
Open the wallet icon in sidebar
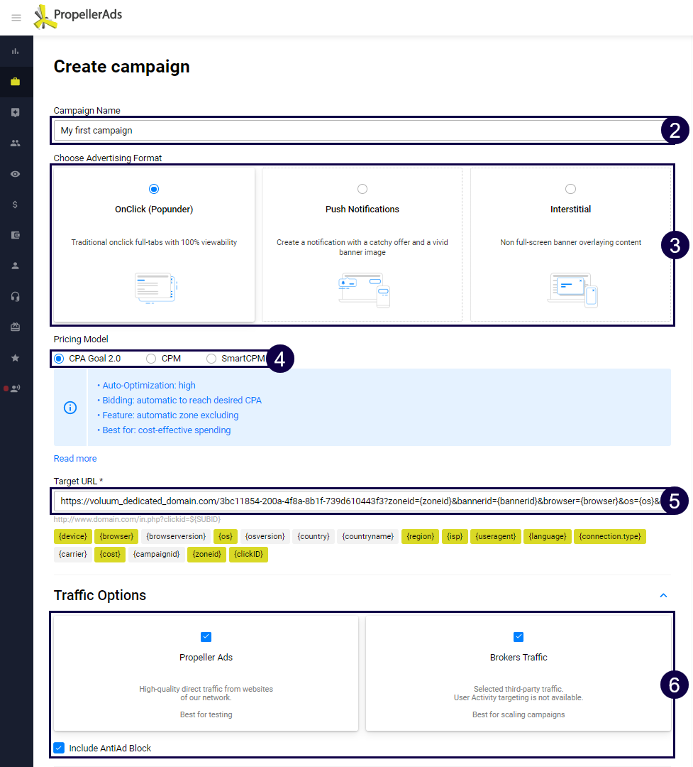[x=16, y=235]
